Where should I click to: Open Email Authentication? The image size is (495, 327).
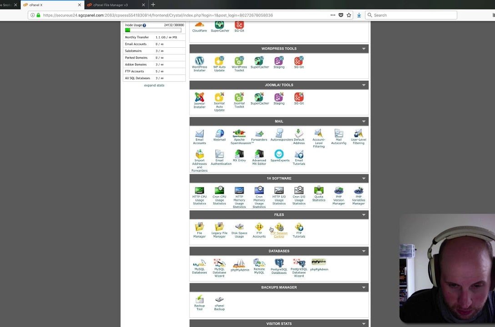(x=220, y=157)
